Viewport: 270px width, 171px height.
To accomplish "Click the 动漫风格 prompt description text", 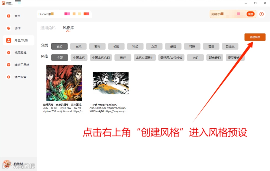I will [63, 108].
